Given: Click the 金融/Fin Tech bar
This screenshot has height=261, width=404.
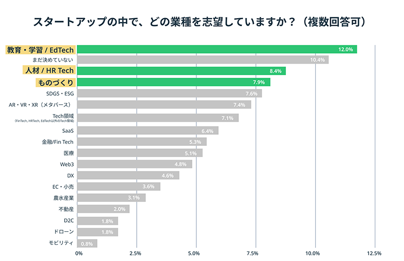Looking at the screenshot, I should (x=142, y=142).
